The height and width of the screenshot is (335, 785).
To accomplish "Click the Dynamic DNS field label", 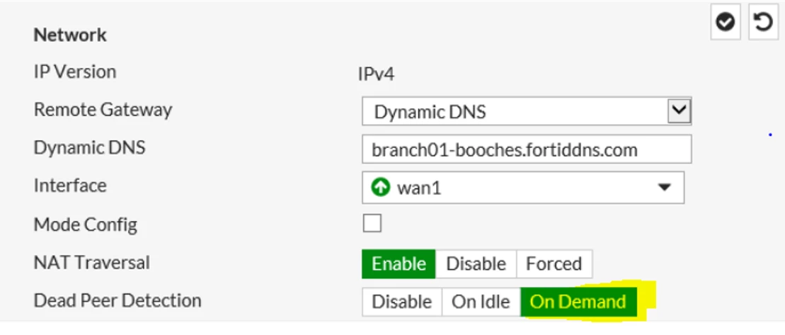I will (90, 148).
